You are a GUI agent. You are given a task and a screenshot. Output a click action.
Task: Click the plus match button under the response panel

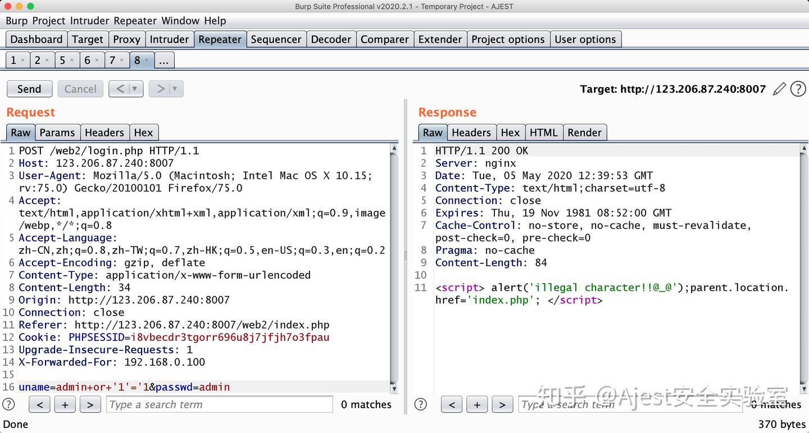(x=477, y=404)
